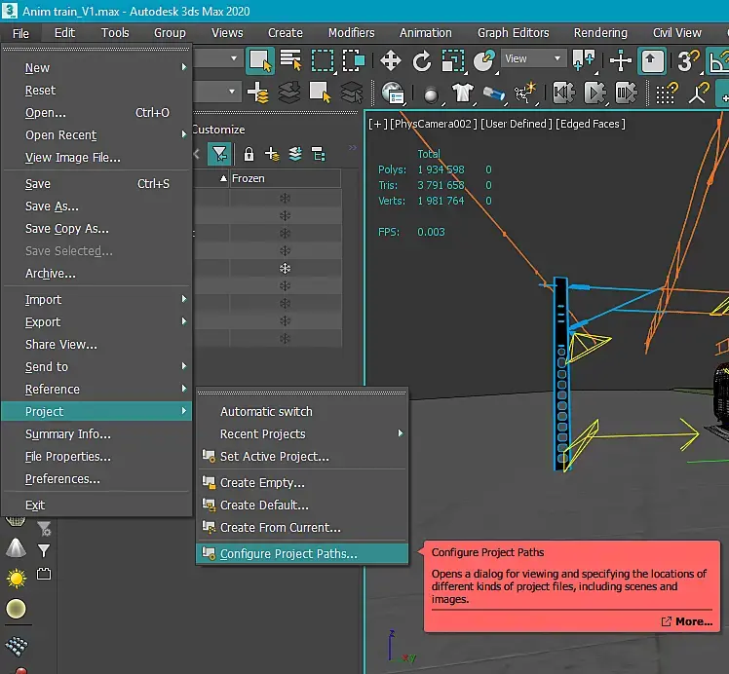Open the Rendering menu
The width and height of the screenshot is (729, 674).
600,33
